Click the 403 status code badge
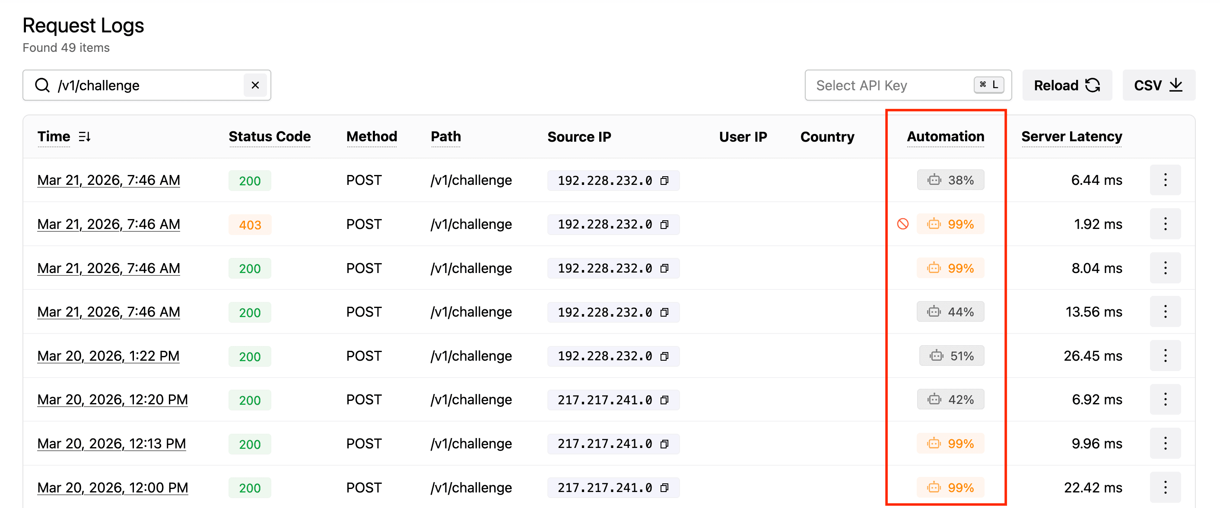 point(250,225)
